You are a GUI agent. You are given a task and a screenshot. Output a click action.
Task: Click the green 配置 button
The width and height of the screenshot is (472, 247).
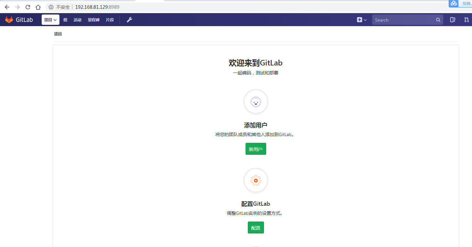[x=256, y=228]
